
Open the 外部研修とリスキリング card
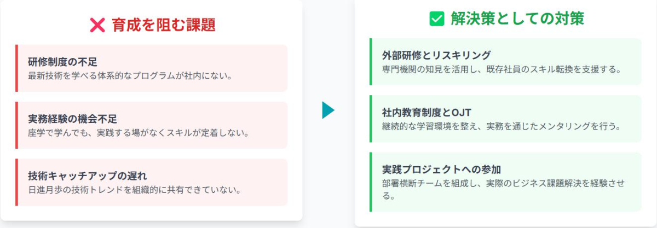505,61
